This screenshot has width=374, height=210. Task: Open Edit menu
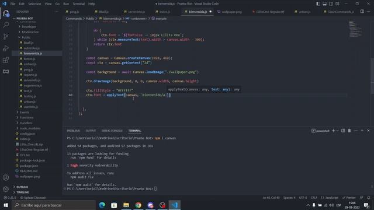[x=22, y=4]
